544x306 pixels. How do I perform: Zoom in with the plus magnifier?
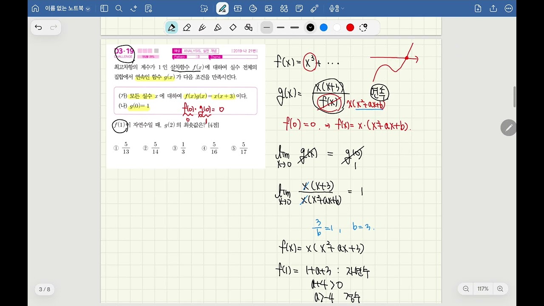500,289
